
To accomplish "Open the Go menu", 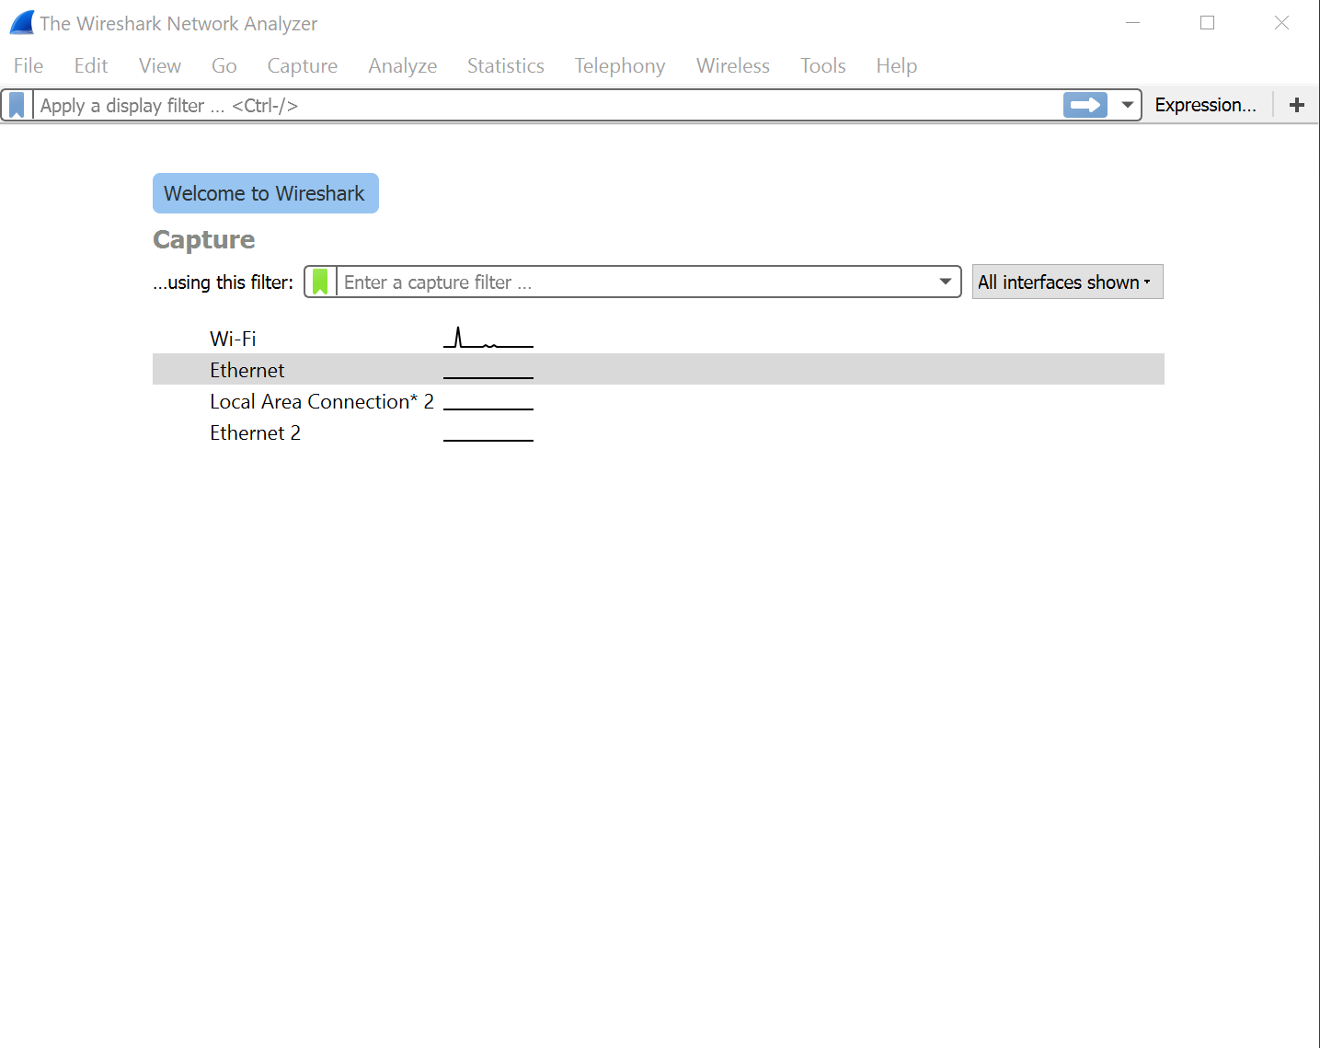I will [224, 65].
